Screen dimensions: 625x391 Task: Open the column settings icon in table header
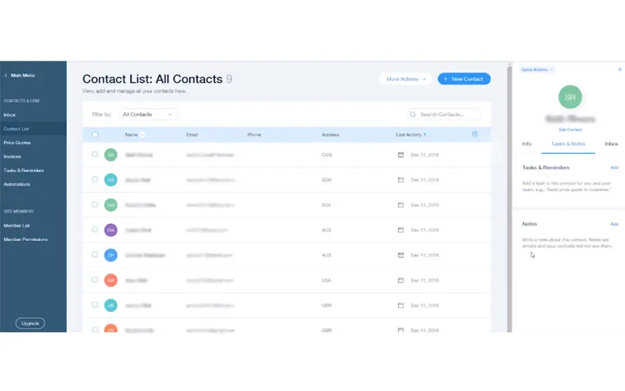[475, 134]
